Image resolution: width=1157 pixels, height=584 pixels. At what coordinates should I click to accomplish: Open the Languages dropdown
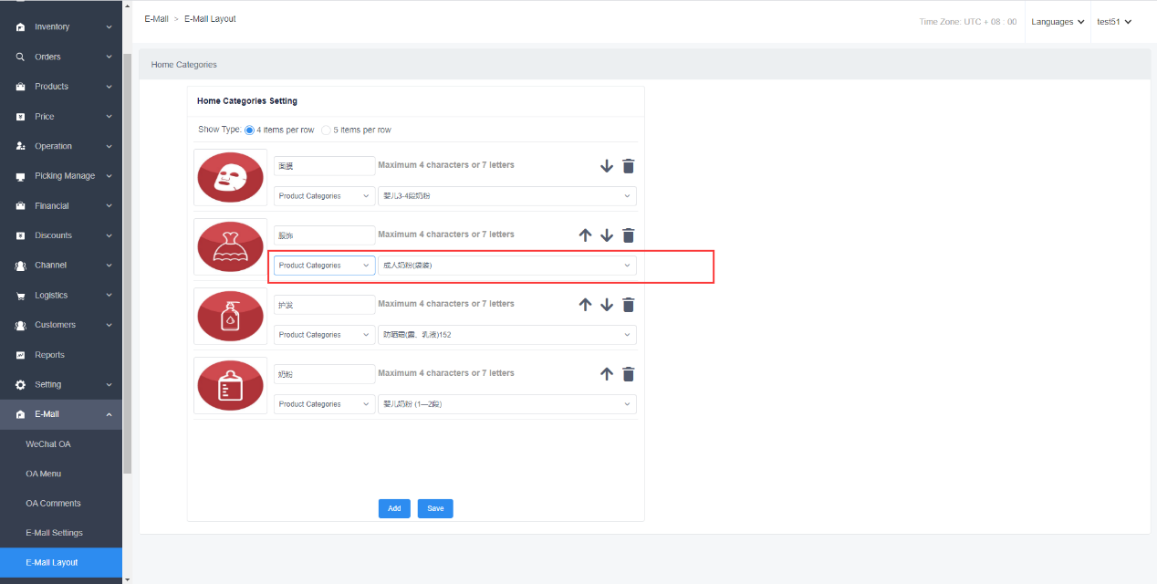point(1058,22)
